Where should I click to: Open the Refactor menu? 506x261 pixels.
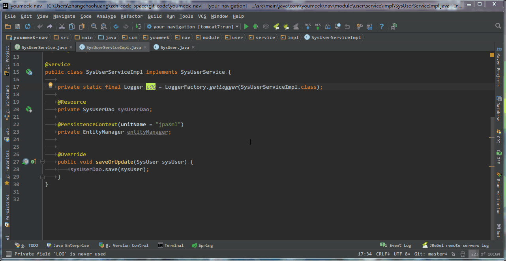[x=131, y=16]
